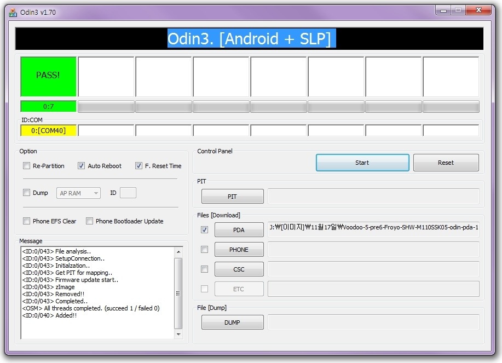The width and height of the screenshot is (502, 363).
Task: Click the green 0:7 progress bar
Action: click(x=48, y=106)
